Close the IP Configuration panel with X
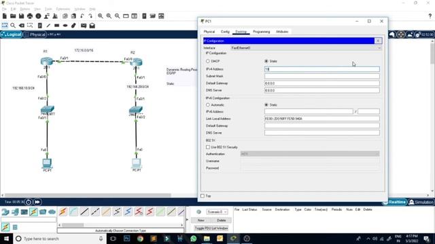Screen dimensions: 435x244 coord(378,41)
